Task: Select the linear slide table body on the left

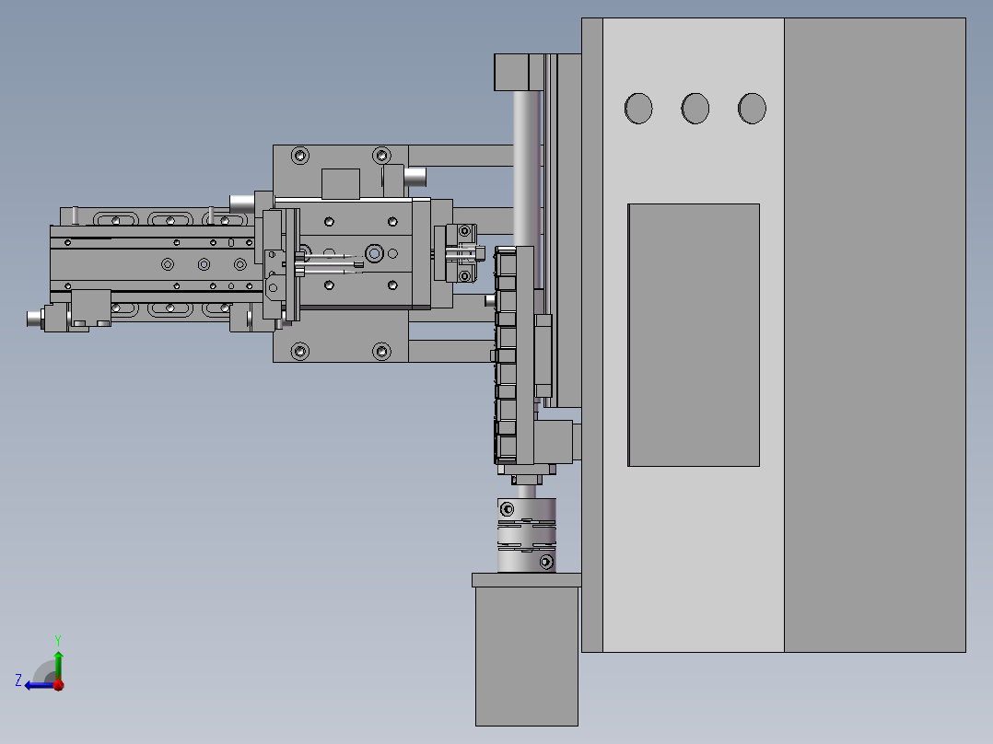Action: [x=157, y=264]
